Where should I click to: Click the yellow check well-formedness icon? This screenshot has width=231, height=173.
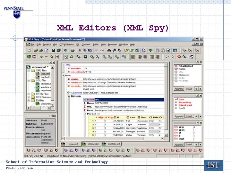tap(126, 50)
